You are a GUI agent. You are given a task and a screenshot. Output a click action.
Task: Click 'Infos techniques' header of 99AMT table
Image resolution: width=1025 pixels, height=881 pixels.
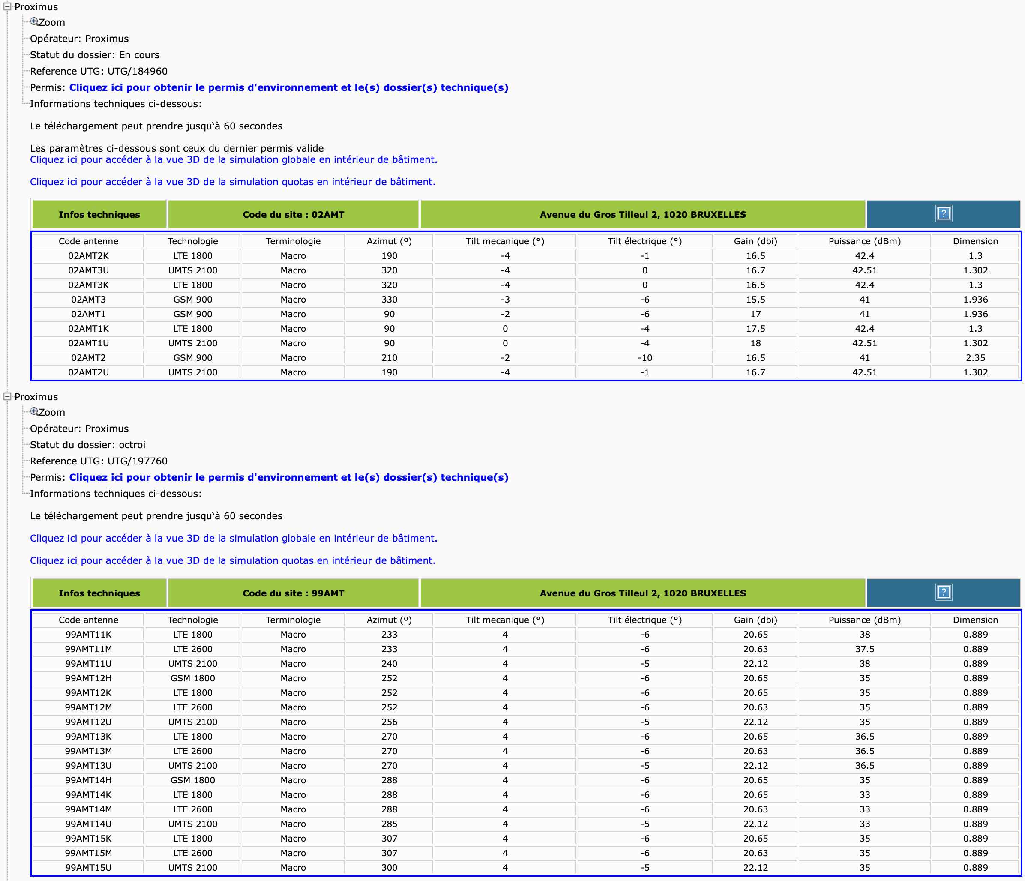(x=99, y=593)
